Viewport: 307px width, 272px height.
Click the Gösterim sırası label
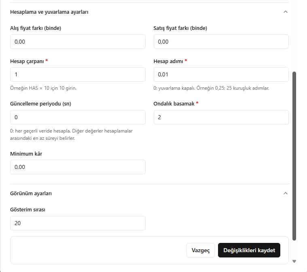click(x=28, y=210)
